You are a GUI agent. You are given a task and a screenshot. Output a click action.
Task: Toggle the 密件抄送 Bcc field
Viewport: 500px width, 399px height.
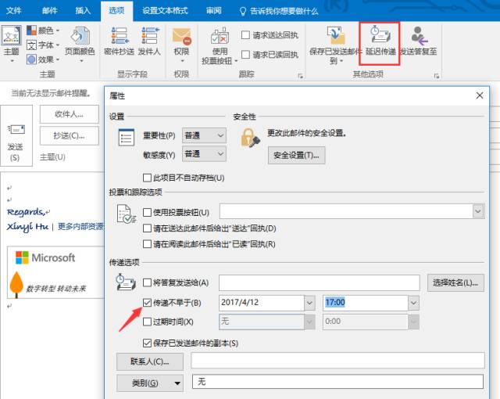119,41
